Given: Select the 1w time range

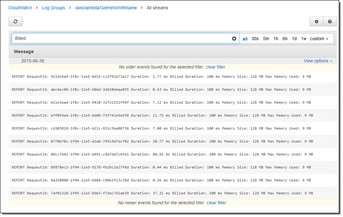Looking at the screenshot, I should 304,39.
